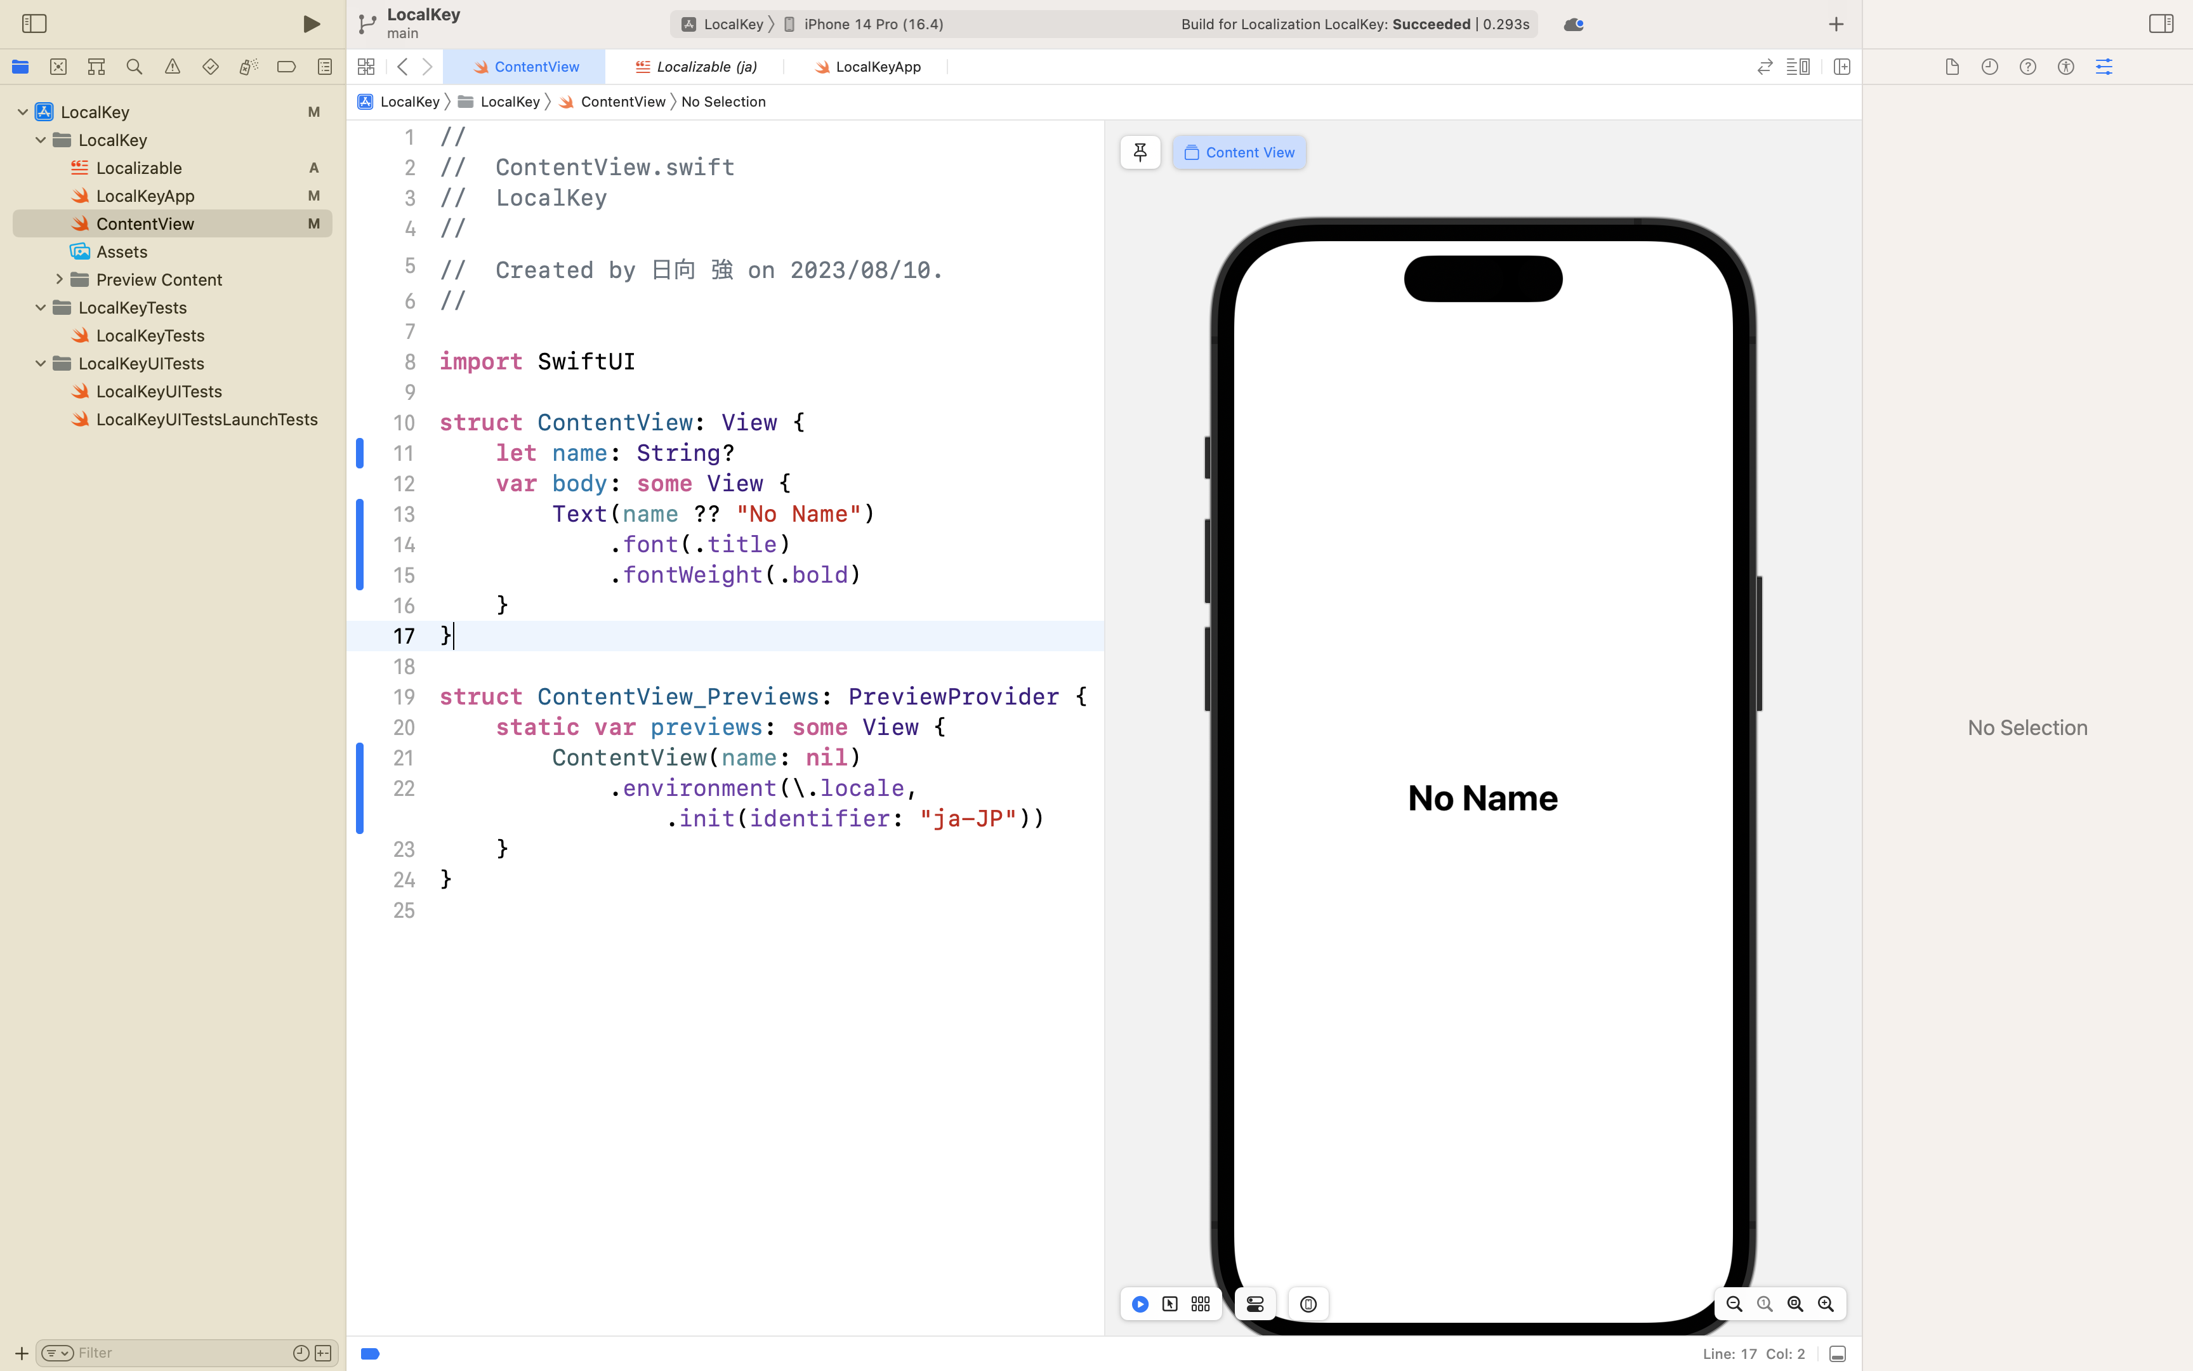This screenshot has width=2193, height=1371.
Task: Select the Selectable preview mode icon
Action: point(1170,1304)
